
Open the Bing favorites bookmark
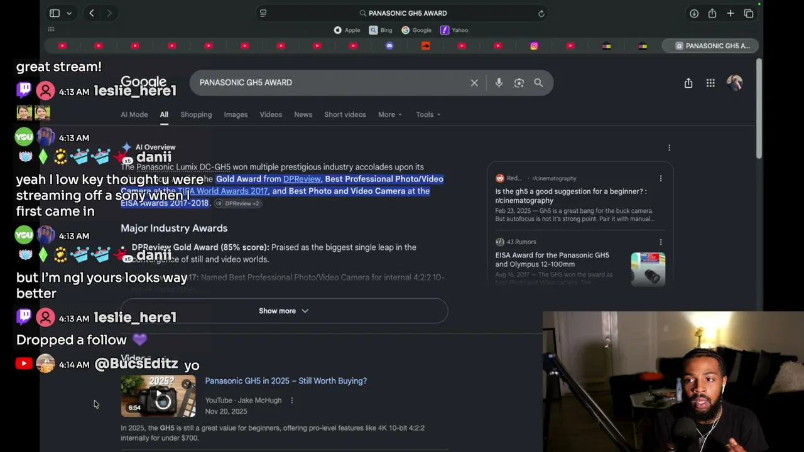click(381, 30)
